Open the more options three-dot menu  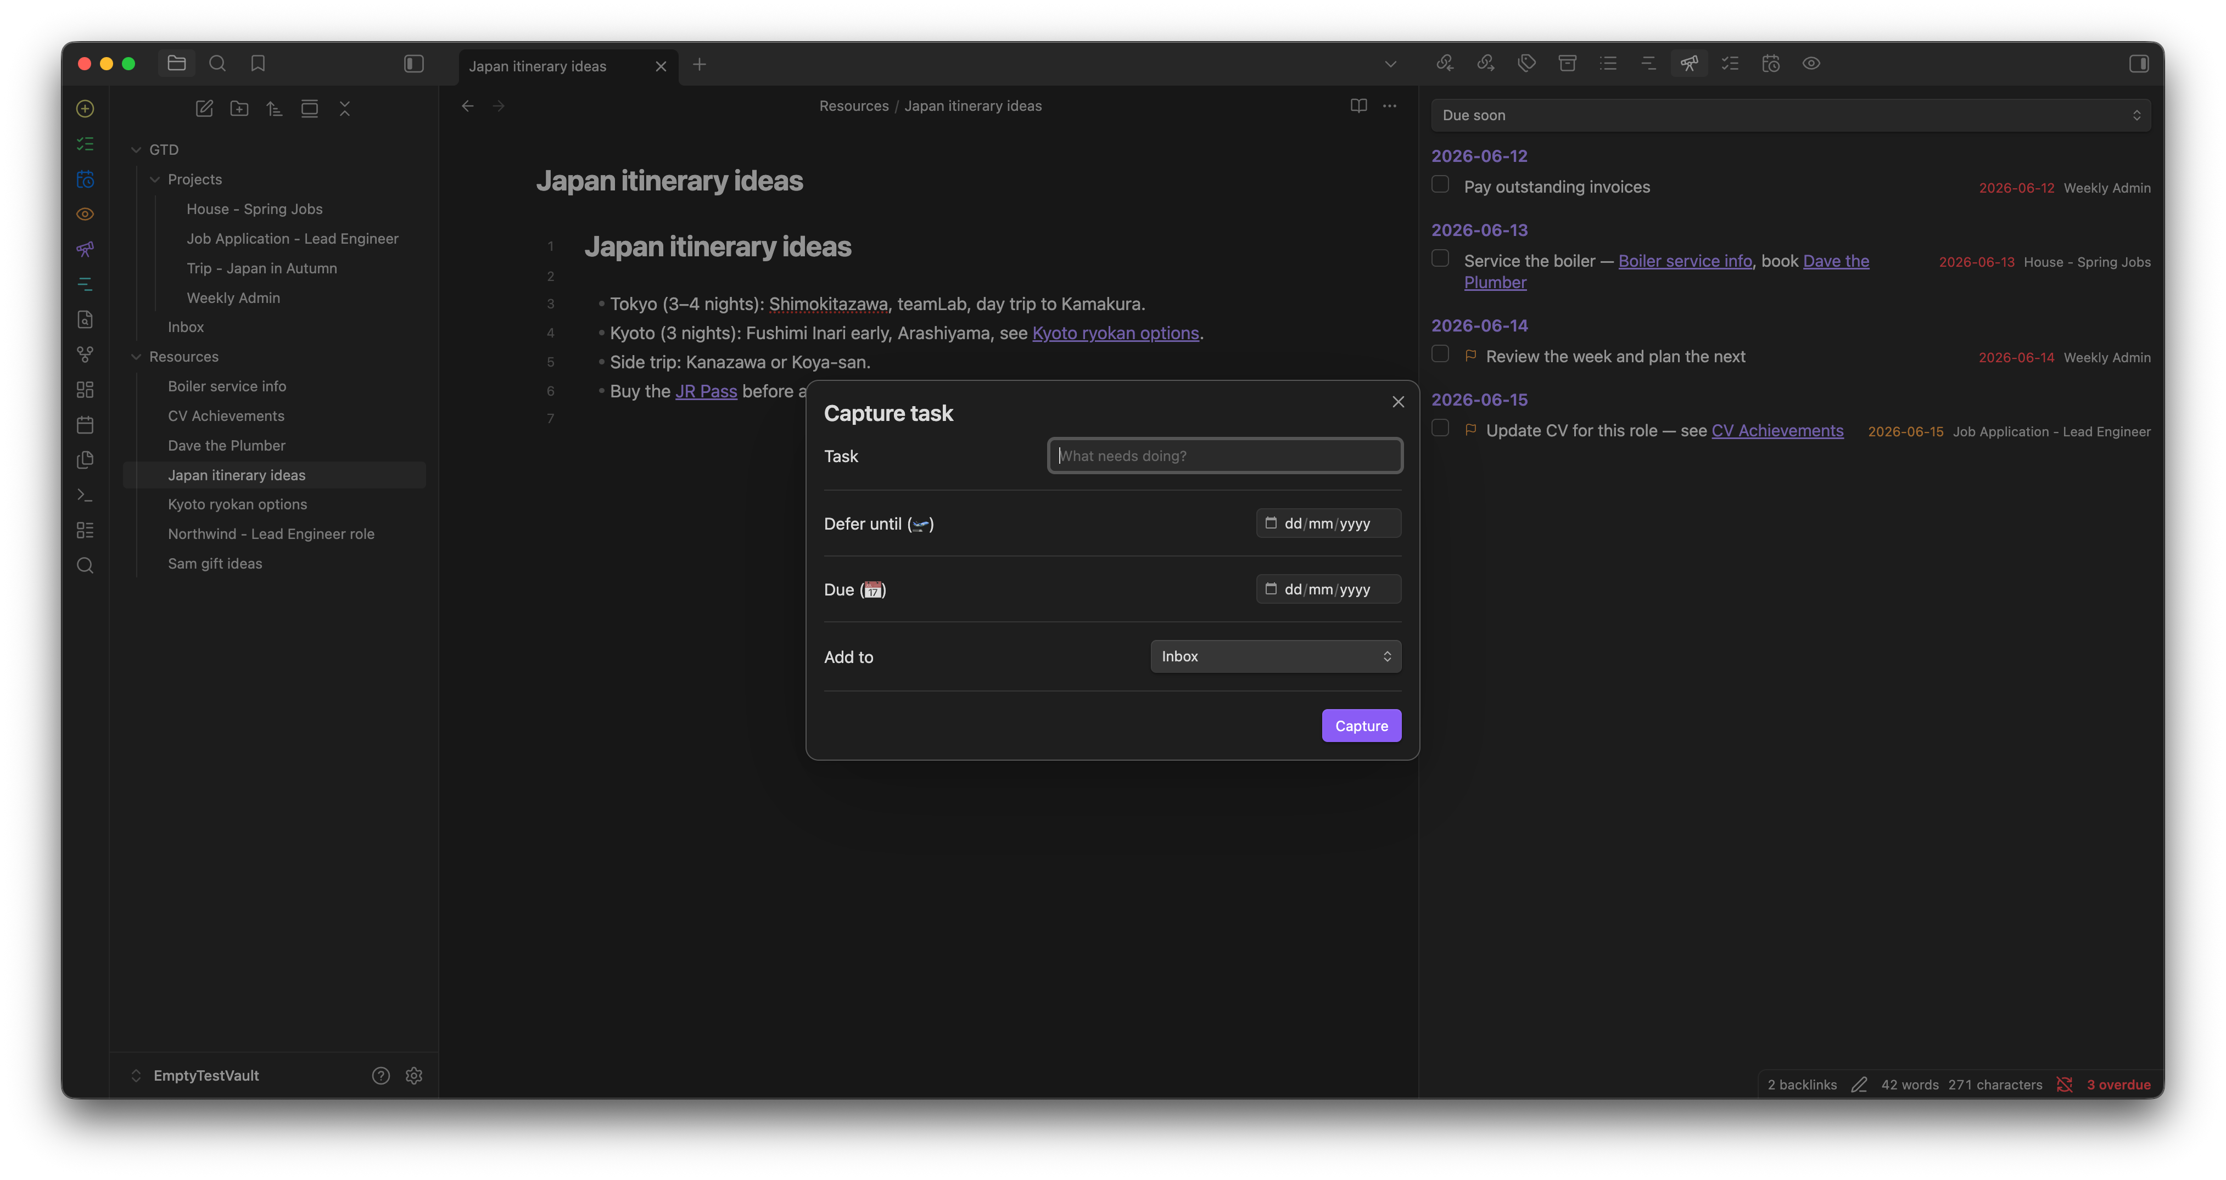pos(1390,105)
